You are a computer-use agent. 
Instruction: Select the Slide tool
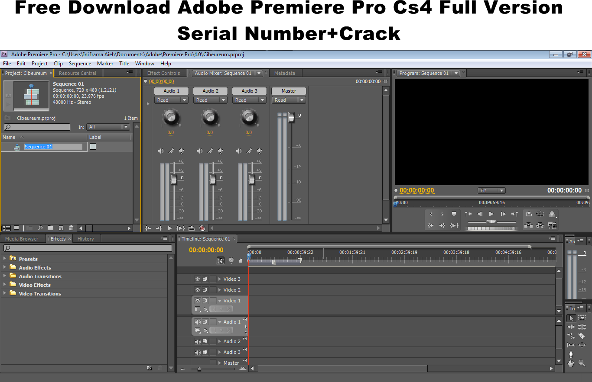[x=582, y=345]
